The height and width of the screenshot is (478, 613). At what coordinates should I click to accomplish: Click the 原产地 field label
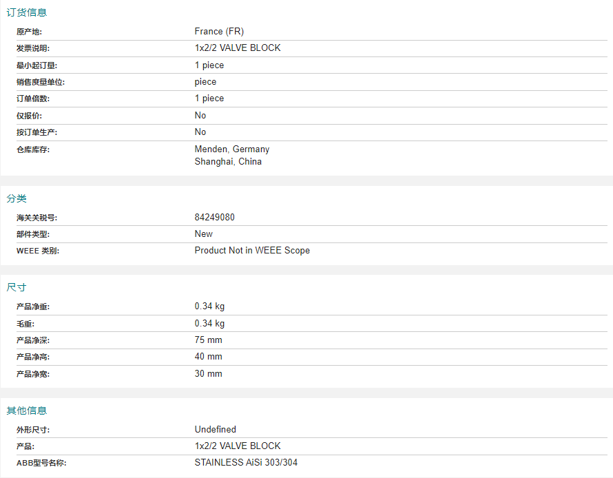click(29, 32)
